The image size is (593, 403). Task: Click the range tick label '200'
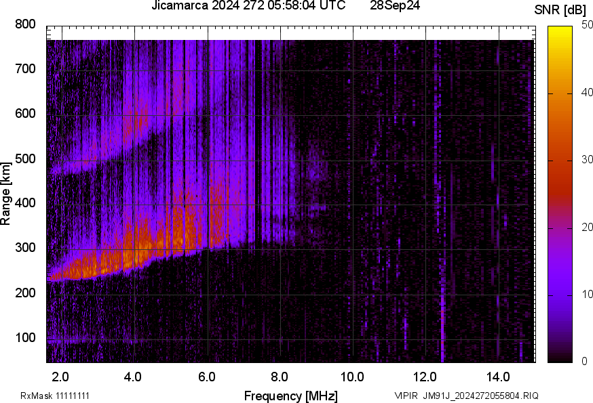(25, 293)
